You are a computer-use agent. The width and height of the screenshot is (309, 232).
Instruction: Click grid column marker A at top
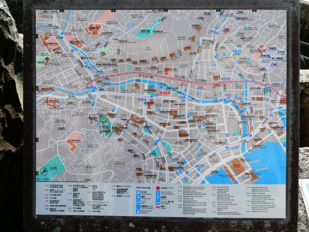tap(62, 11)
